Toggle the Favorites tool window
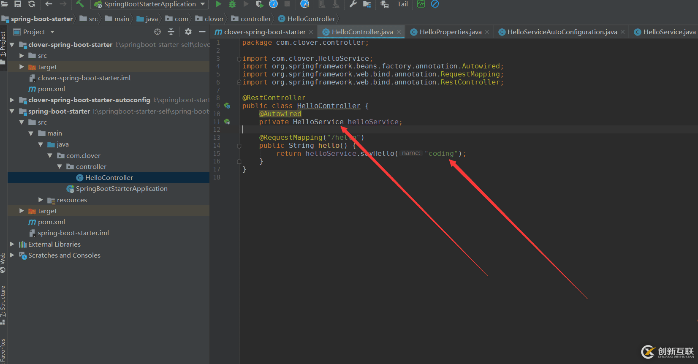 (x=3, y=350)
